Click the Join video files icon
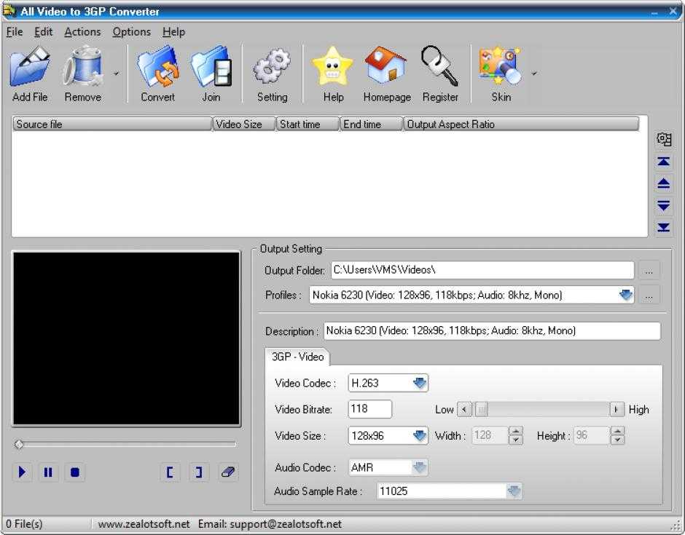This screenshot has width=685, height=535. (211, 68)
